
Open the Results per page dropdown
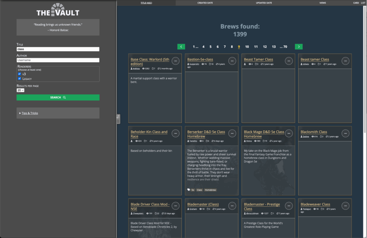[20, 90]
